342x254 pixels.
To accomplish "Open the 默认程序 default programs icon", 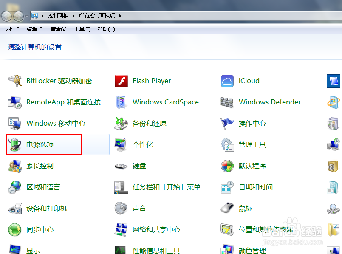I will 227,166.
